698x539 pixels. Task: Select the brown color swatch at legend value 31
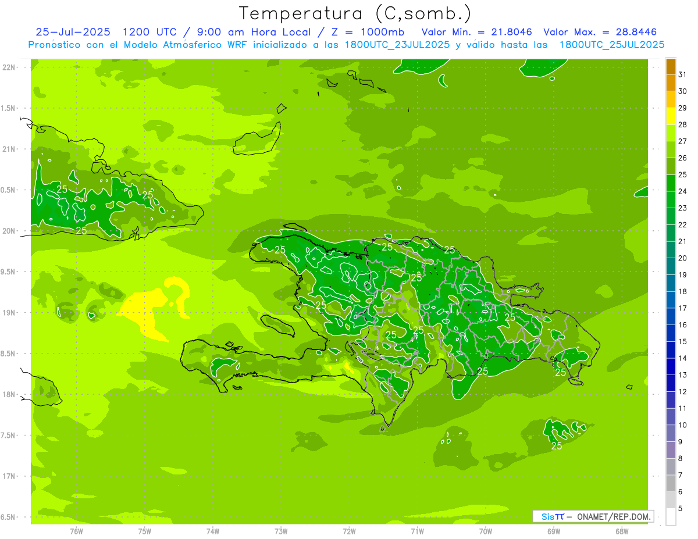671,67
